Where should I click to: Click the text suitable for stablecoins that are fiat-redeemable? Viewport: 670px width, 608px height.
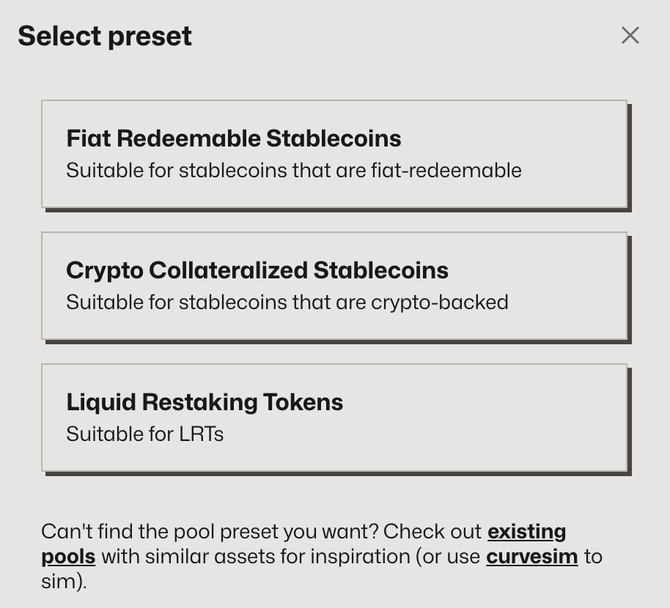click(x=294, y=170)
